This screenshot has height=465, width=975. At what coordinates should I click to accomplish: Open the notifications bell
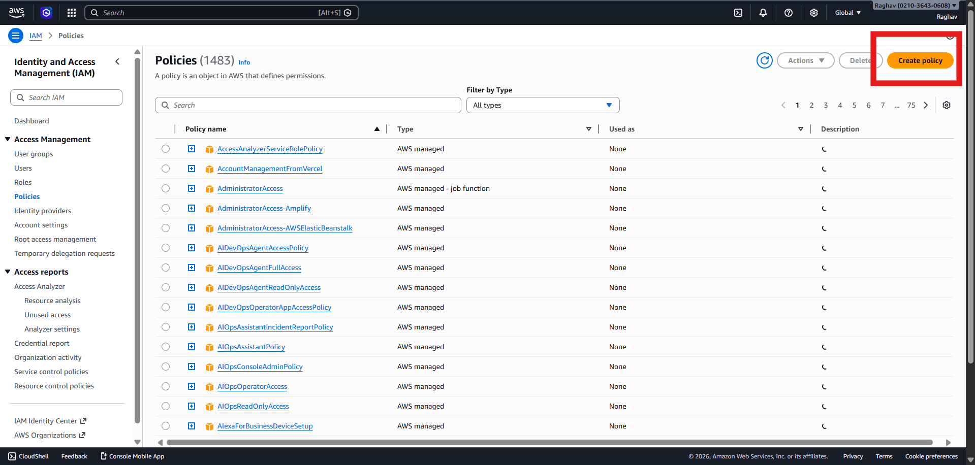point(763,13)
